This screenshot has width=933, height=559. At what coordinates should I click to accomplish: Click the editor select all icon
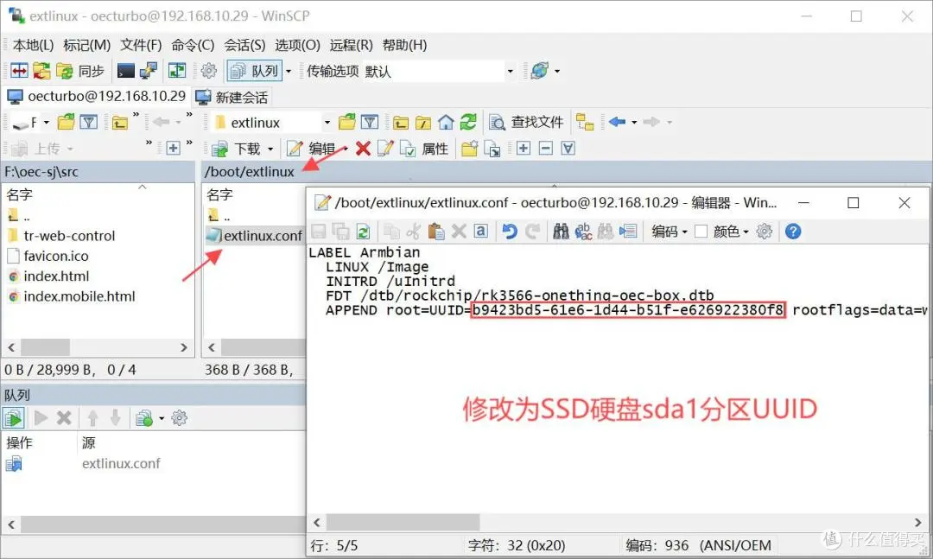(x=481, y=231)
